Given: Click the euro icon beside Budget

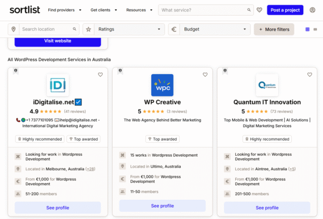Looking at the screenshot, I should (174, 29).
